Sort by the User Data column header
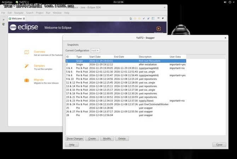Image resolution: width=237 pixels, height=159 pixels. click(178, 57)
